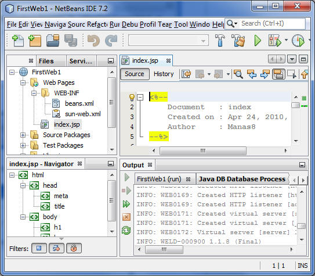The height and width of the screenshot is (276, 315).
Task: Expand Test Packages node
Action: [23, 145]
